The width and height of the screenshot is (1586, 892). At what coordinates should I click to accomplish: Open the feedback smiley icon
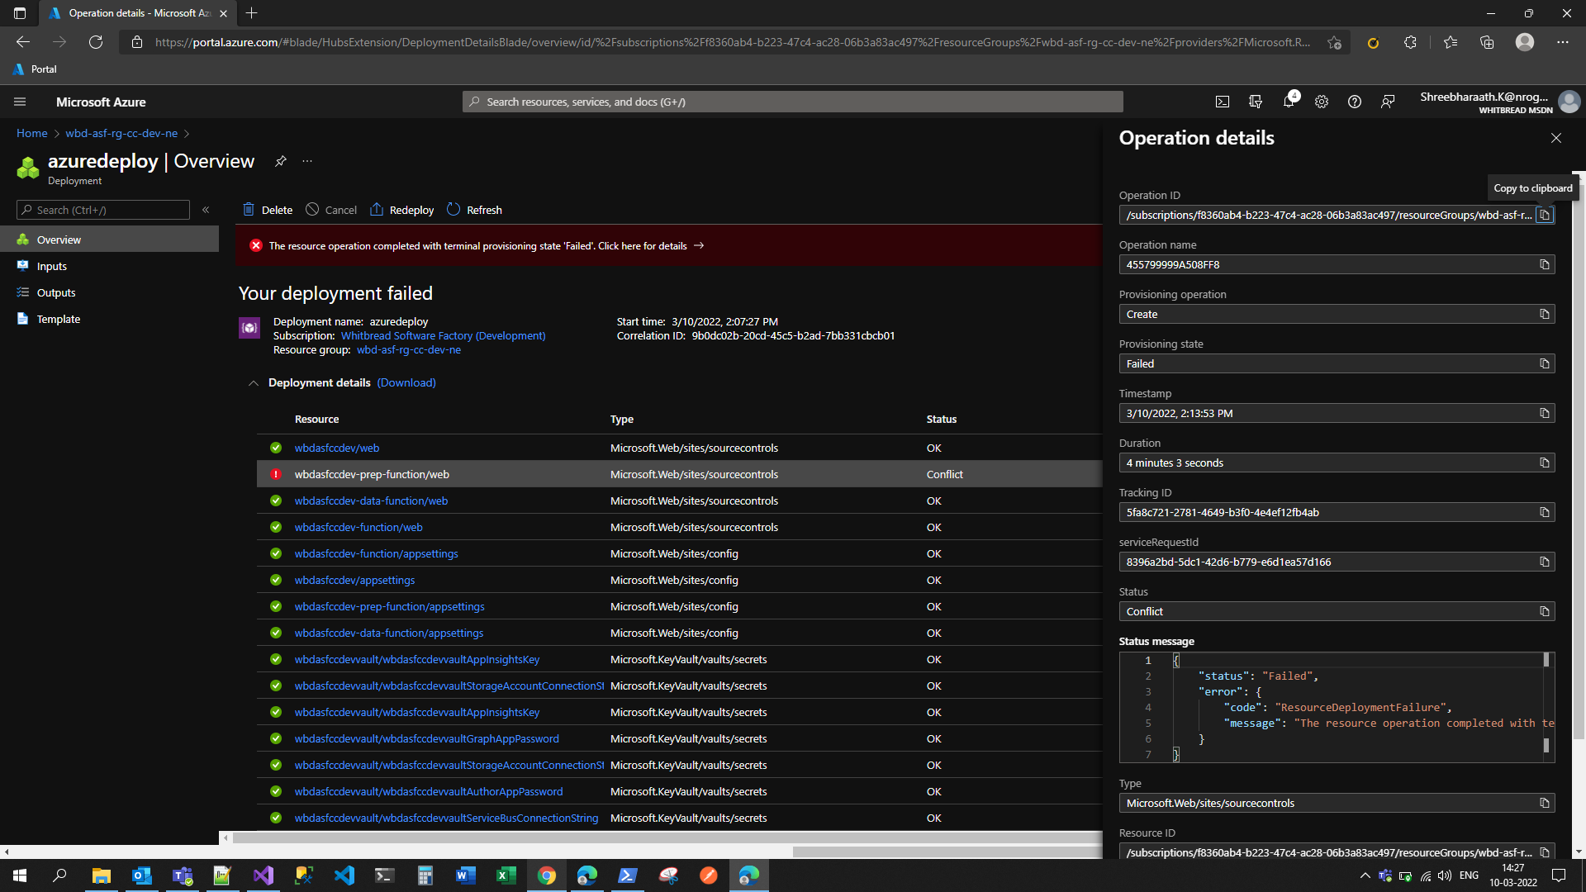point(1387,102)
